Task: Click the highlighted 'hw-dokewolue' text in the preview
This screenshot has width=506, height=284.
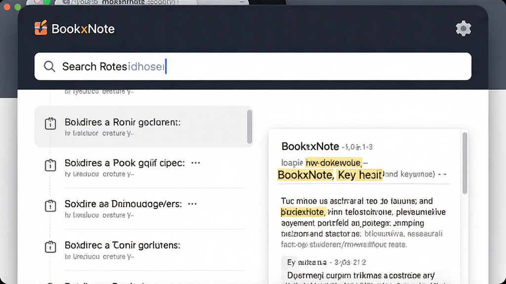Action: [334, 163]
